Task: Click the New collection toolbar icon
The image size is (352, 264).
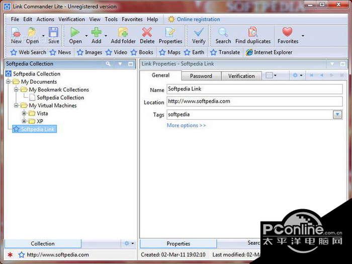Action: pos(16,32)
